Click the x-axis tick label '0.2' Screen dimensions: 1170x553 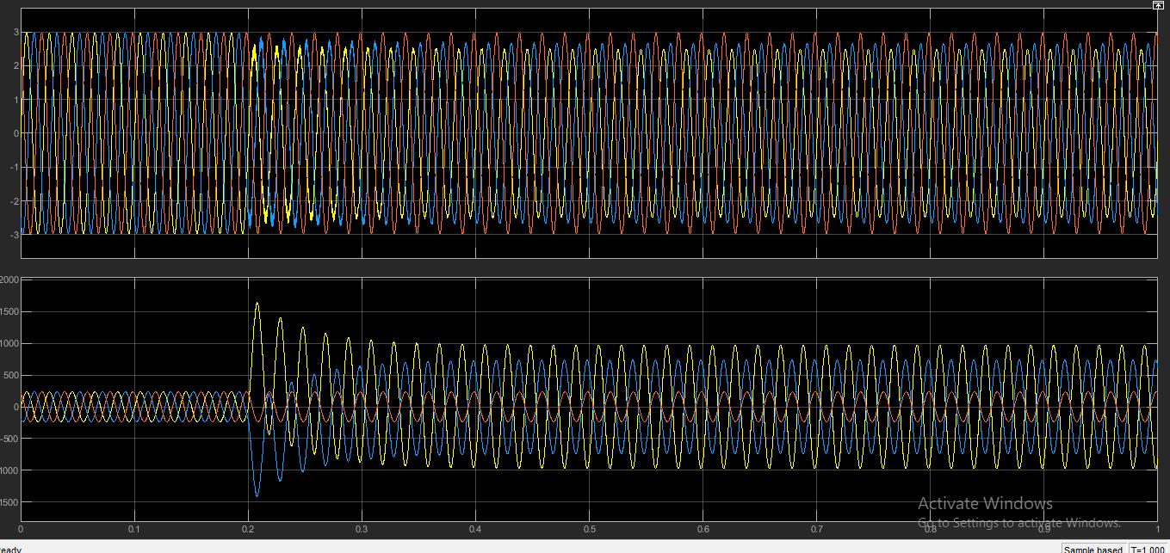(248, 528)
